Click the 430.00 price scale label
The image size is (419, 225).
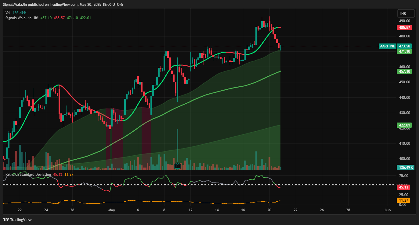click(x=404, y=113)
